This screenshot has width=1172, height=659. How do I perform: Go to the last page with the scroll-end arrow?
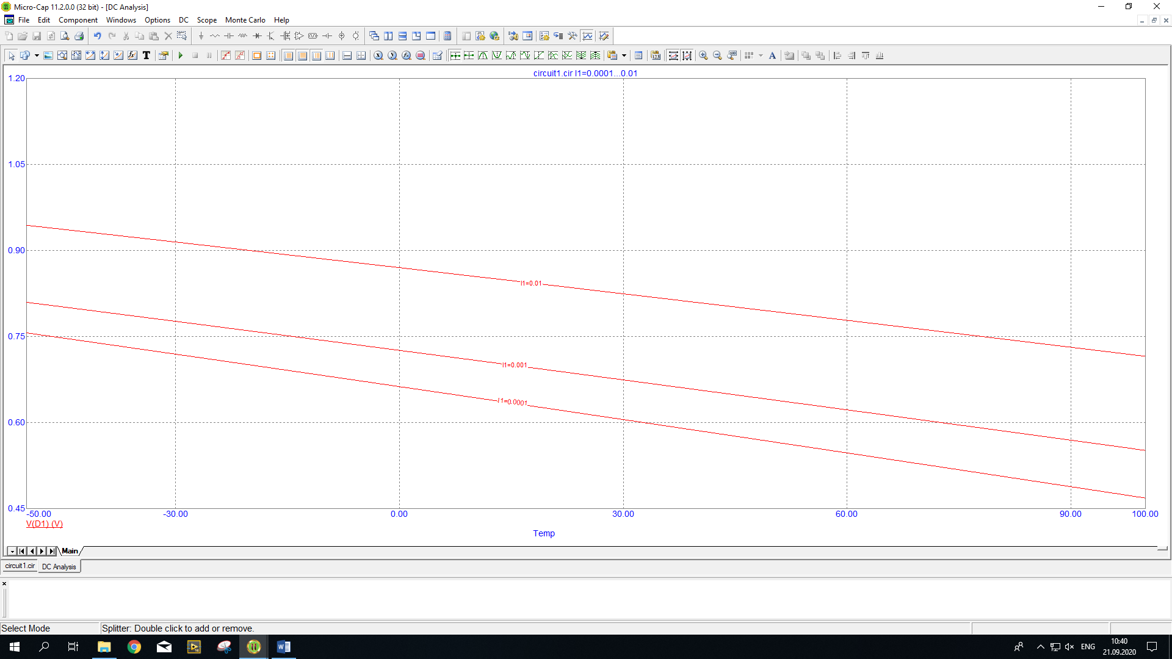[x=52, y=551]
